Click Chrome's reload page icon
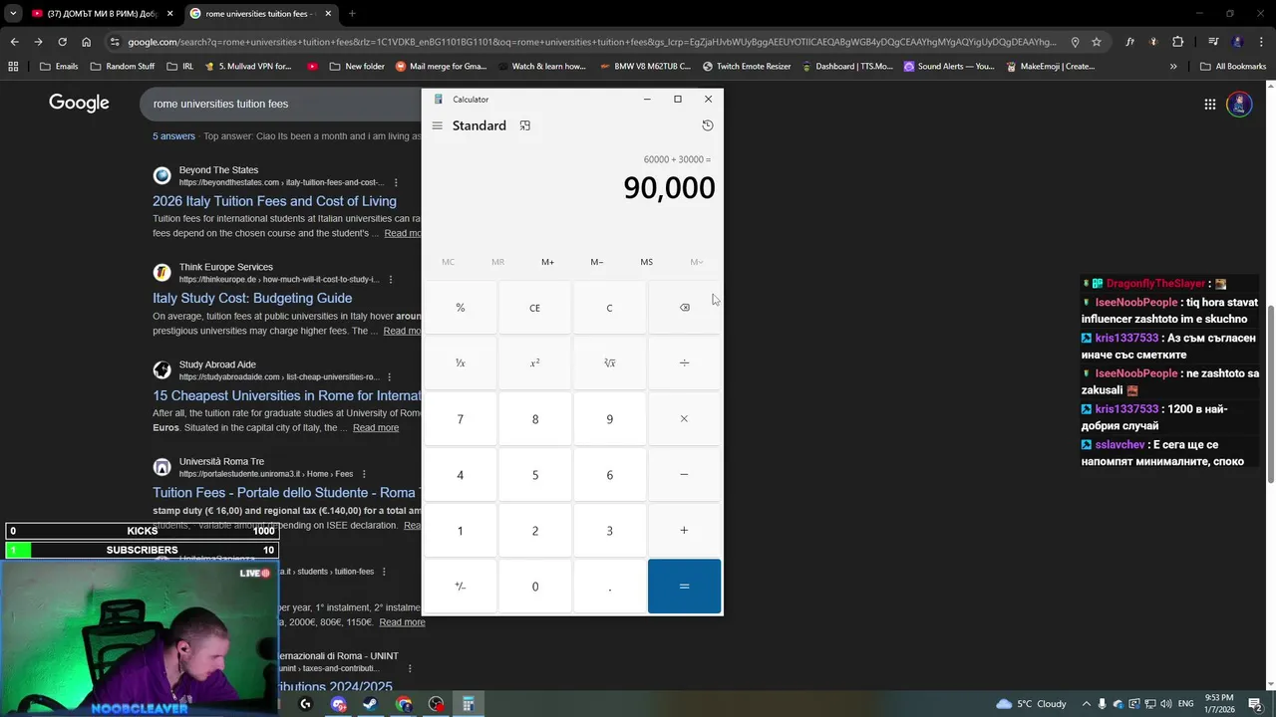 tap(62, 42)
